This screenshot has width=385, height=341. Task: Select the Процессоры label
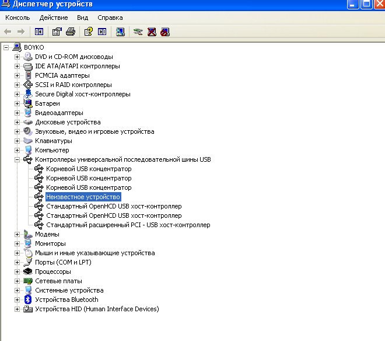[53, 272]
